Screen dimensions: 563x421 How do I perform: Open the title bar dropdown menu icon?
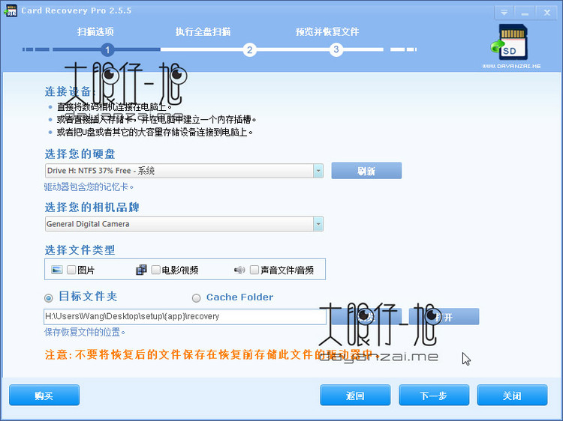(x=504, y=13)
